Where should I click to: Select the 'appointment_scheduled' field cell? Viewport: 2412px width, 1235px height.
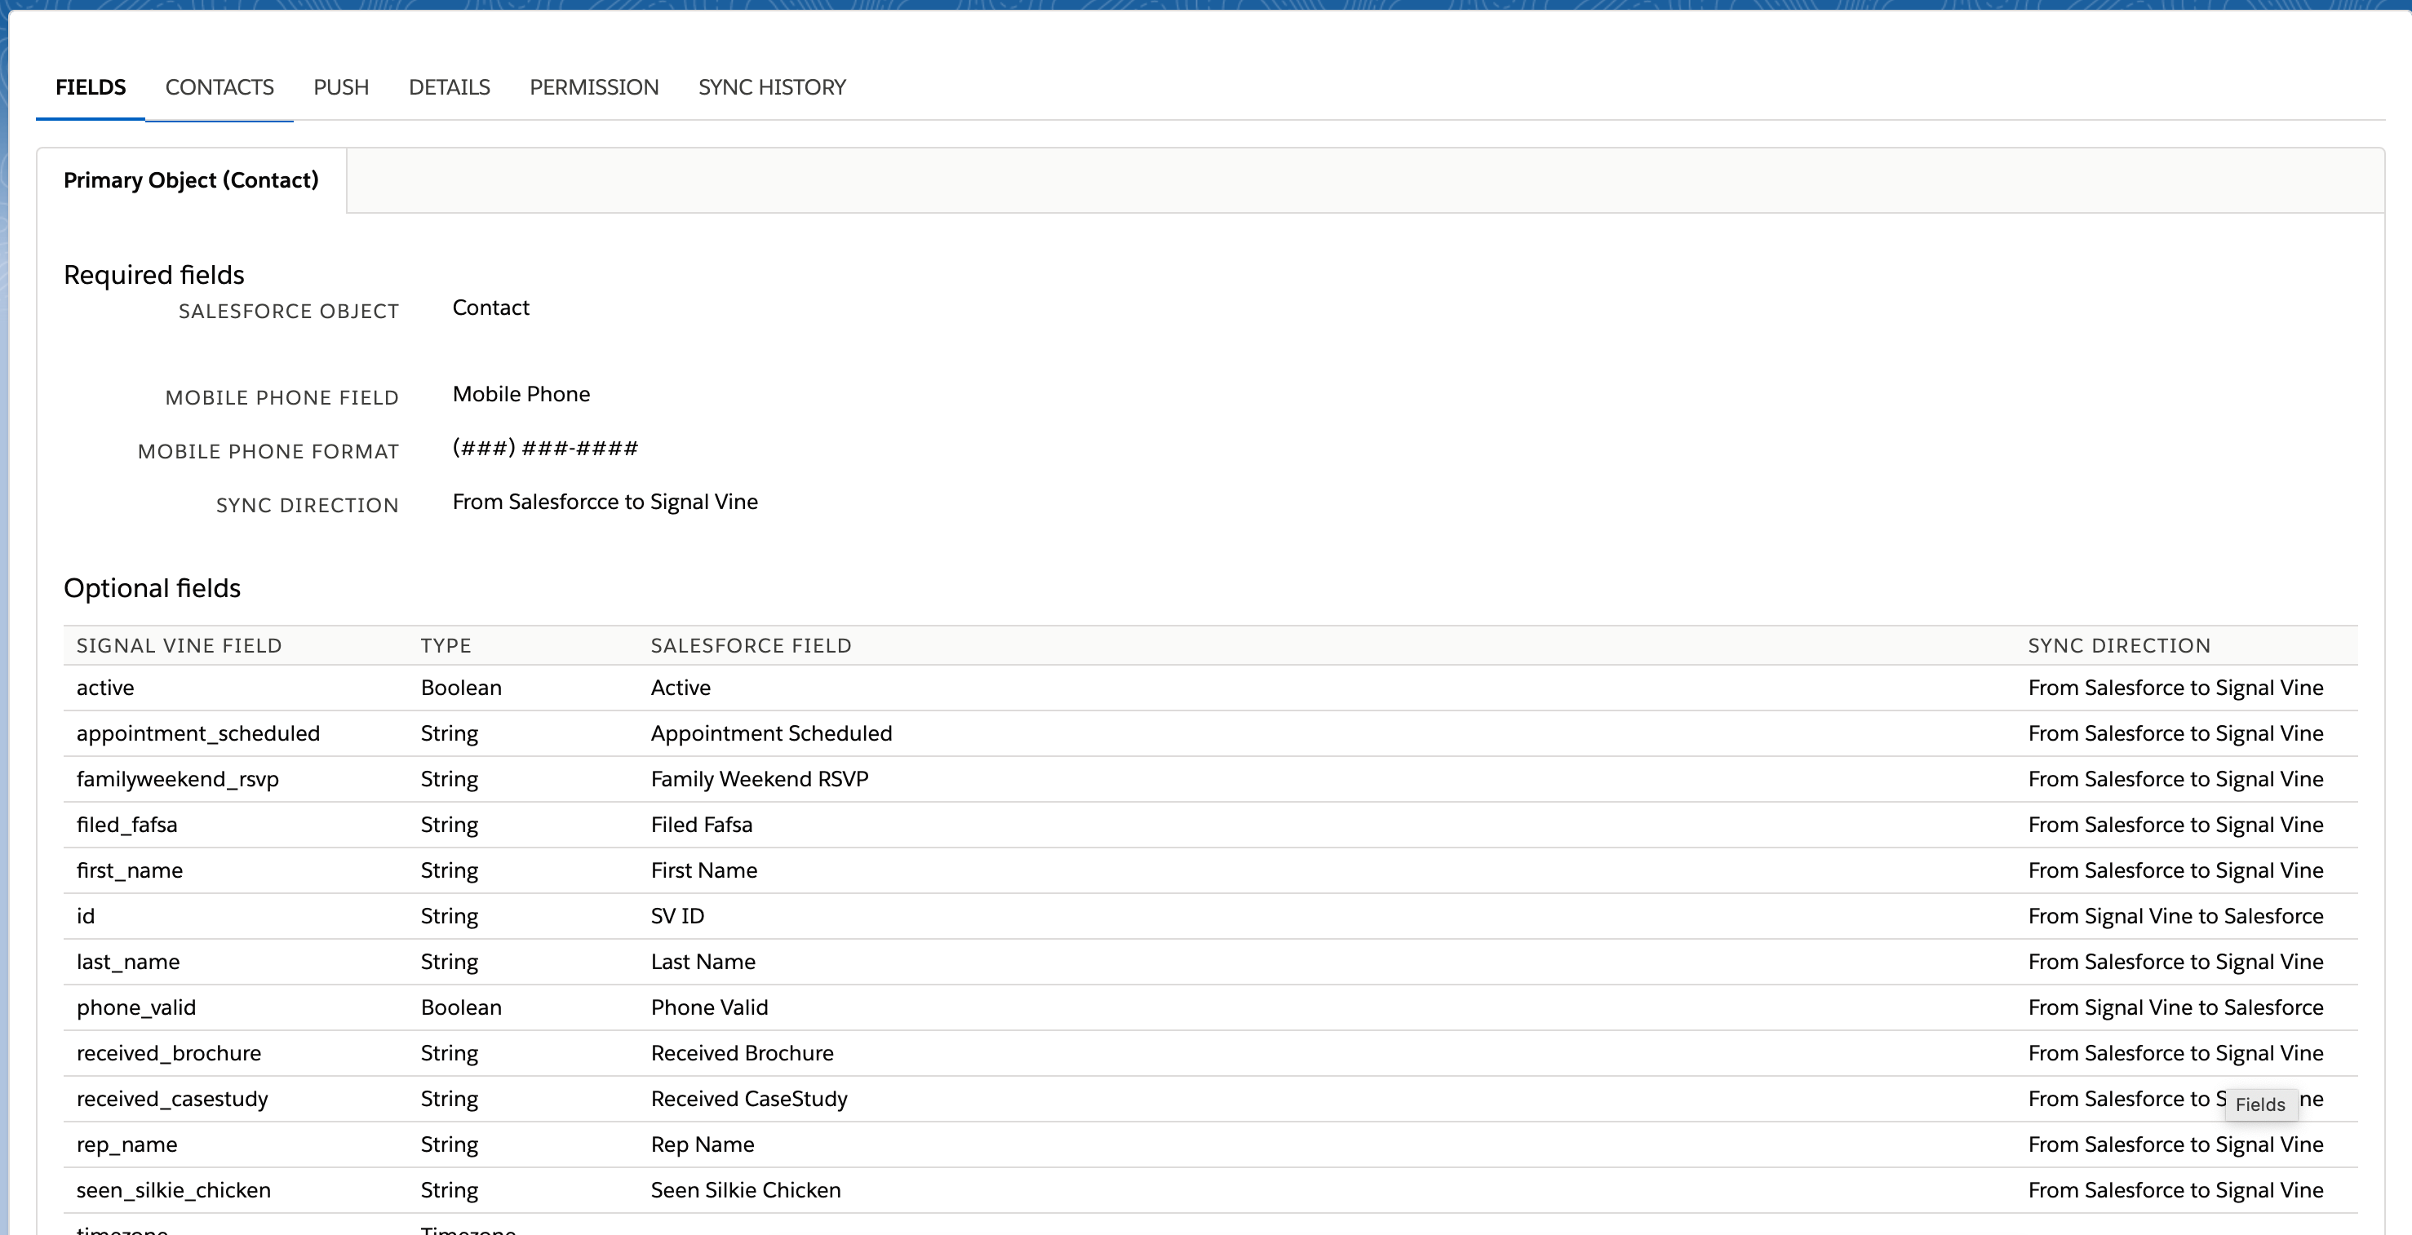(197, 734)
